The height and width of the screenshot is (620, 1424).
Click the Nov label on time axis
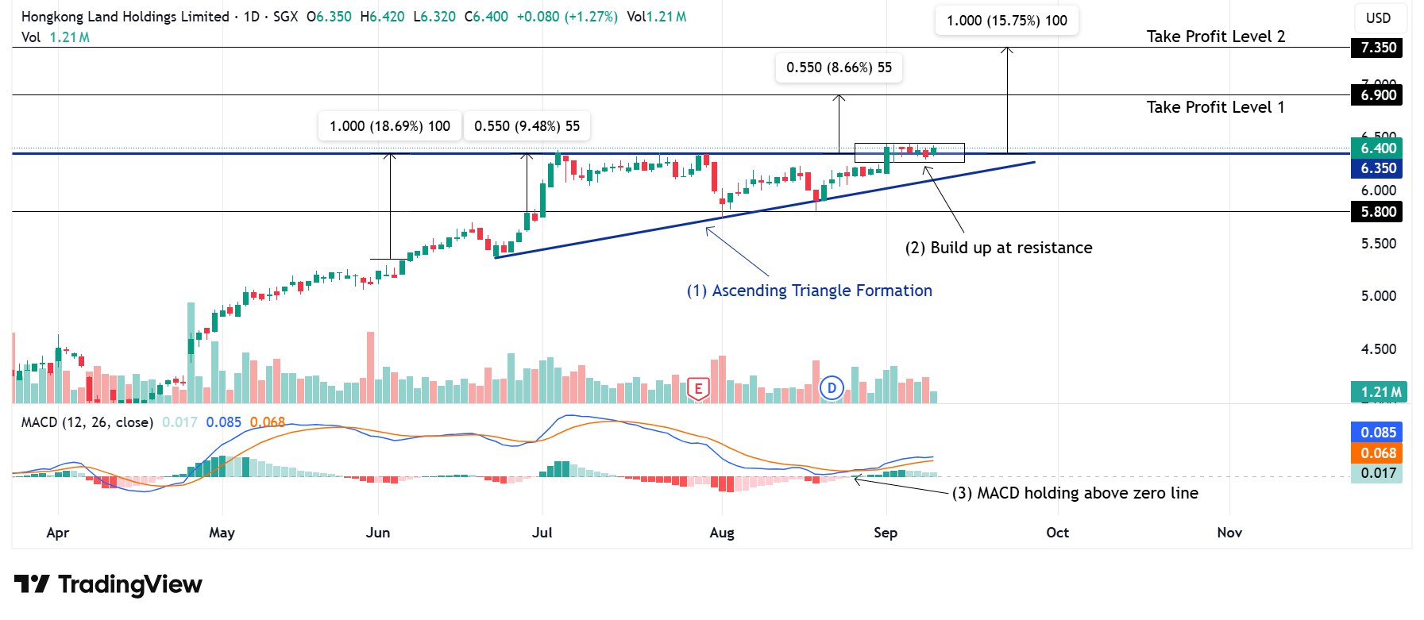[1229, 533]
